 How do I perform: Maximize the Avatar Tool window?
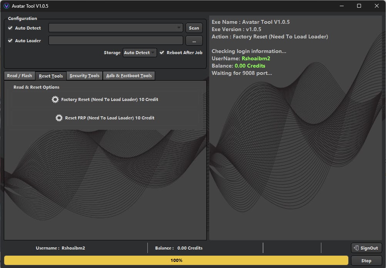[359, 6]
